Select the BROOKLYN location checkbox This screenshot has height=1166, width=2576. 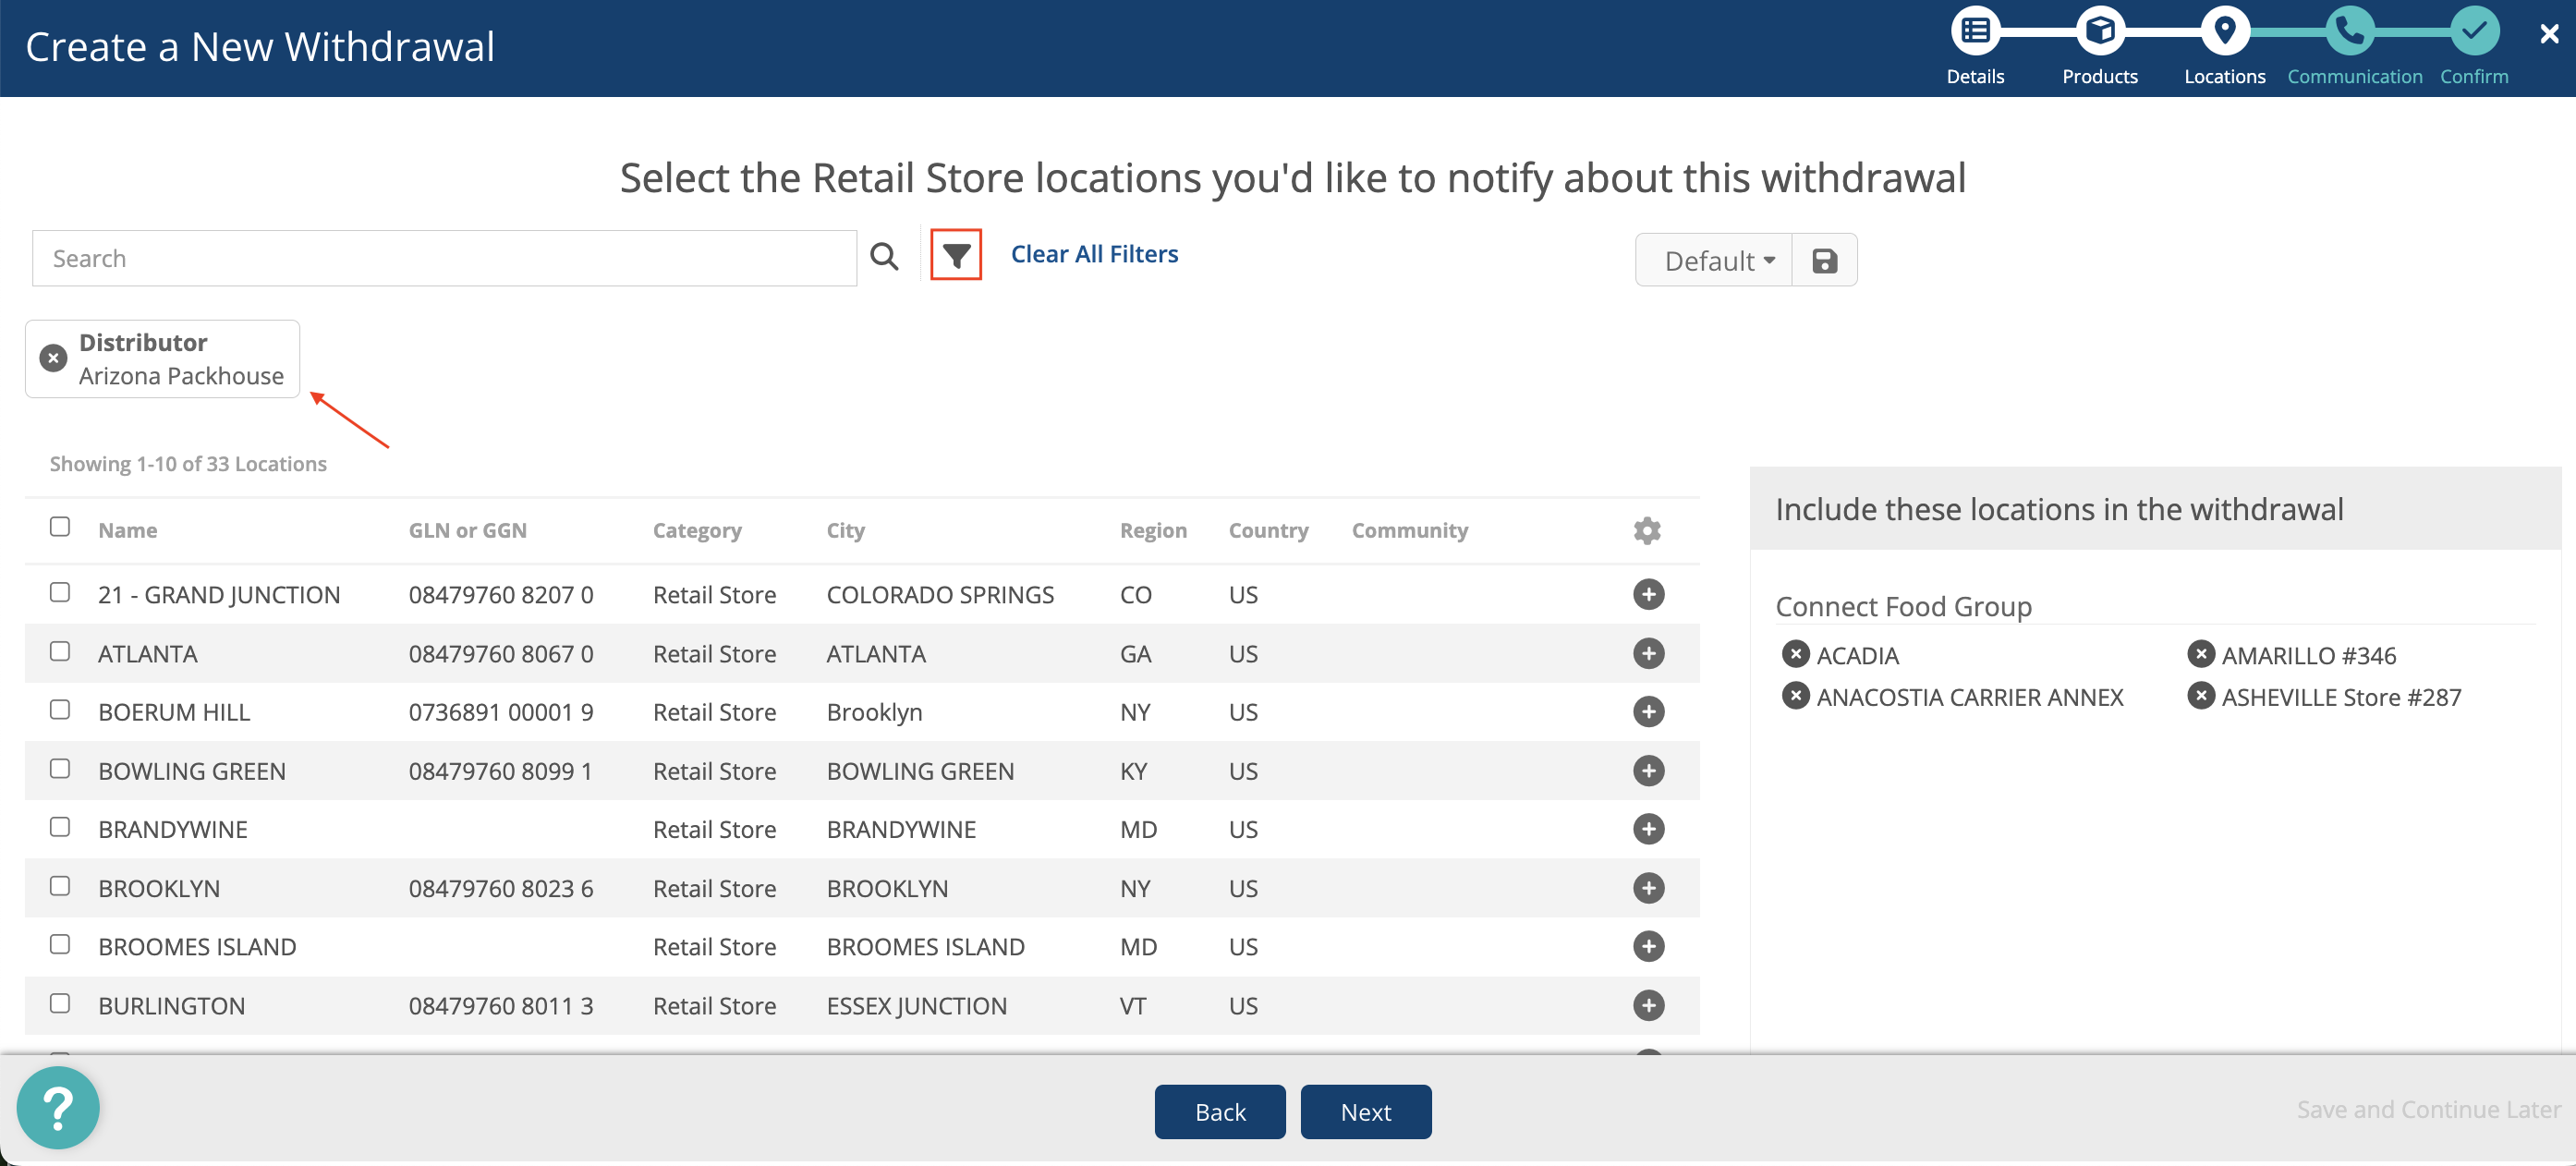coord(60,886)
